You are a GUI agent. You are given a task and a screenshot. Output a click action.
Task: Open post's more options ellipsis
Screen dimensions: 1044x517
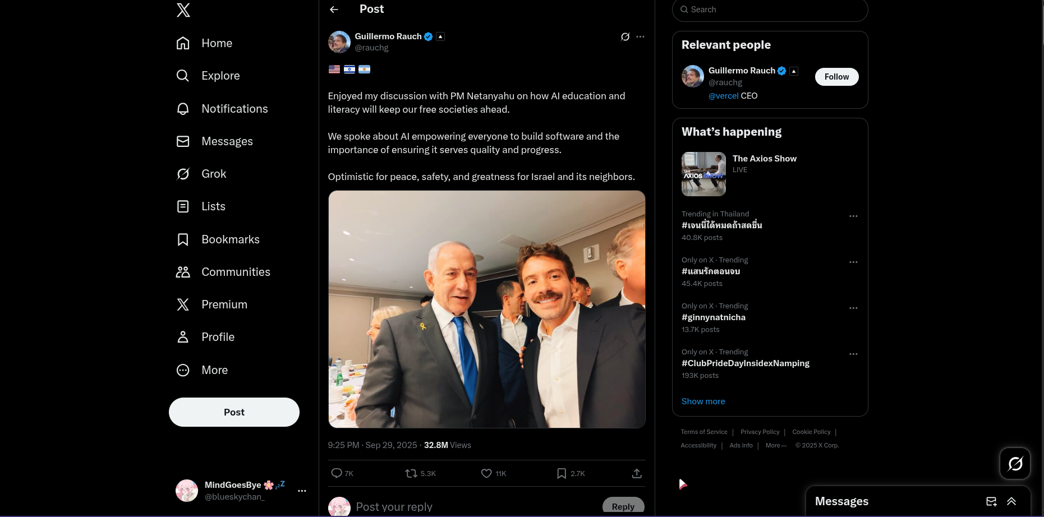point(640,36)
